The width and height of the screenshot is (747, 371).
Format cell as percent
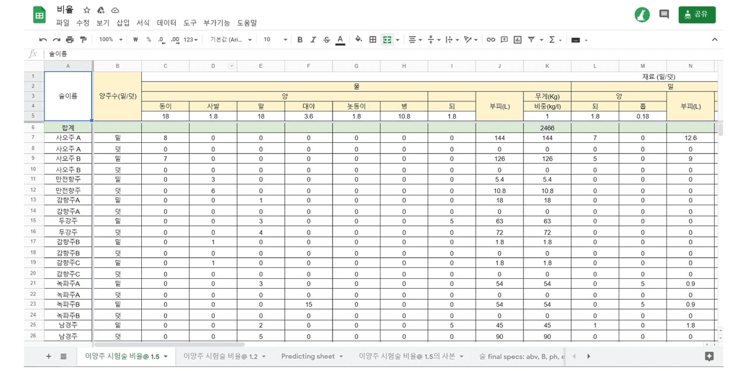[149, 40]
